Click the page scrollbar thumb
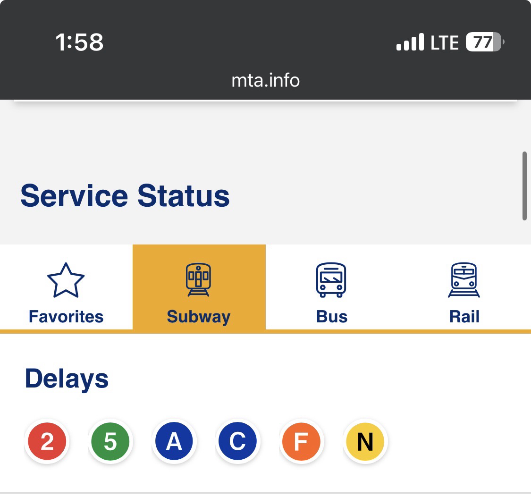The width and height of the screenshot is (531, 497). click(x=524, y=186)
